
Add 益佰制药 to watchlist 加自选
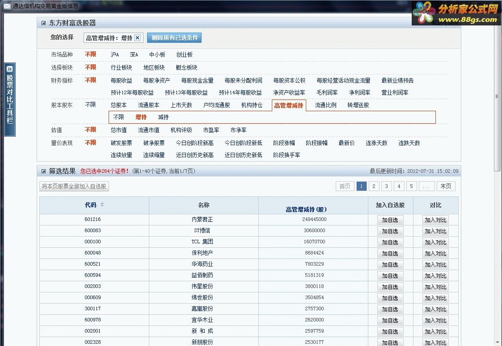(390, 276)
